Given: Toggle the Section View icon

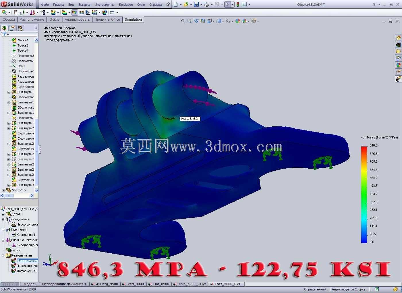Looking at the screenshot, I should [203, 21].
